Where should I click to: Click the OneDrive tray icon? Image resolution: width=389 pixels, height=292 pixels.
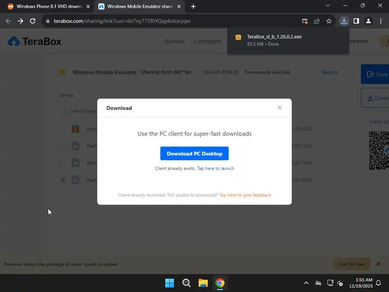pos(318,283)
